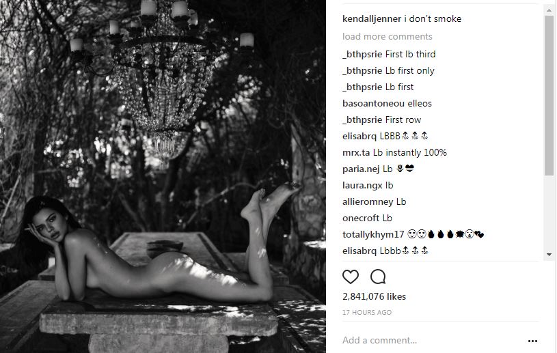This screenshot has height=353, width=557.
Task: View the 2,841,076 likes list
Action: coord(374,296)
